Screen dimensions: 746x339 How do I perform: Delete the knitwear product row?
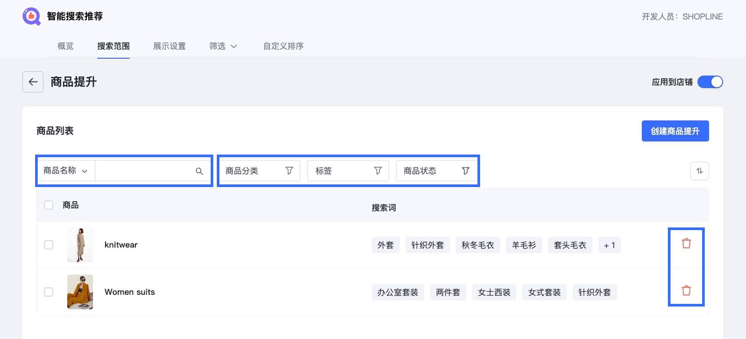pos(686,244)
